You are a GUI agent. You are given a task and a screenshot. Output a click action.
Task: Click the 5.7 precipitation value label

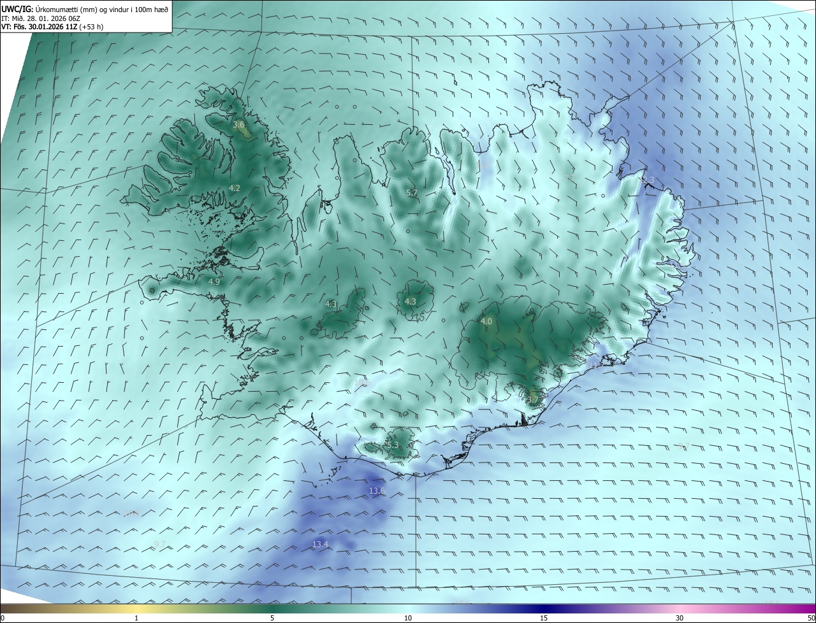pos(412,192)
